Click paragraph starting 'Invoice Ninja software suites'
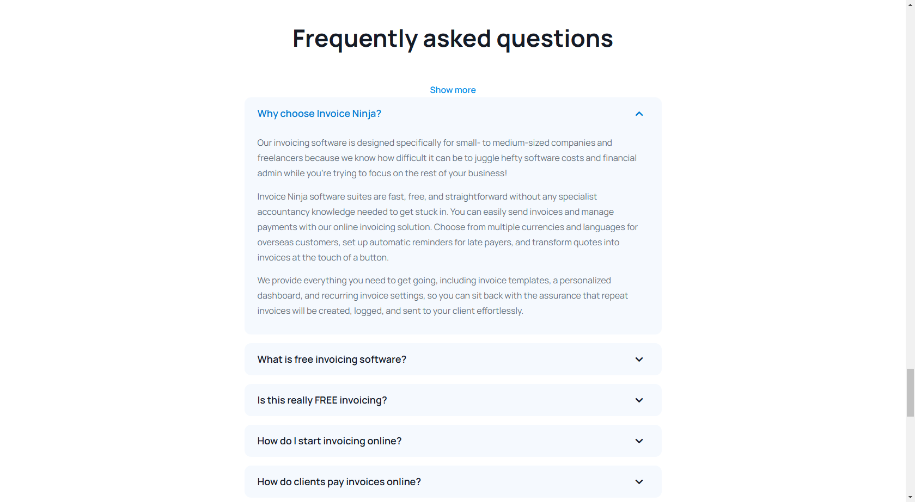 (447, 227)
